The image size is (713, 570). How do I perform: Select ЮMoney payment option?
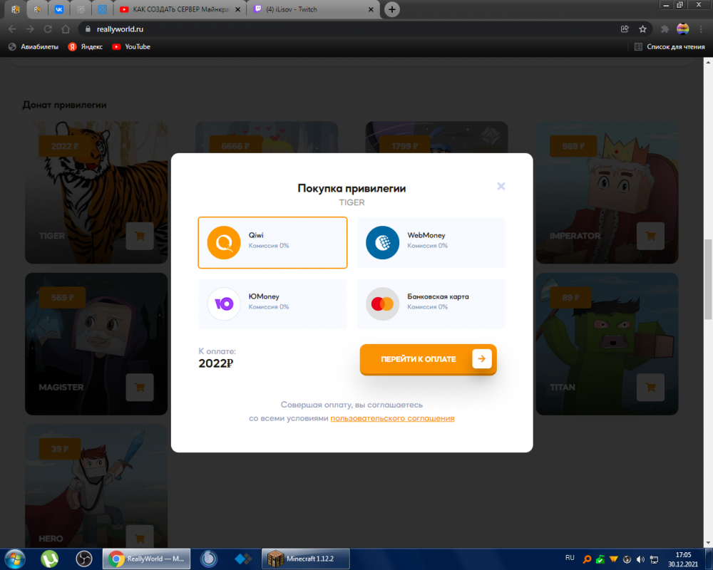click(x=272, y=304)
